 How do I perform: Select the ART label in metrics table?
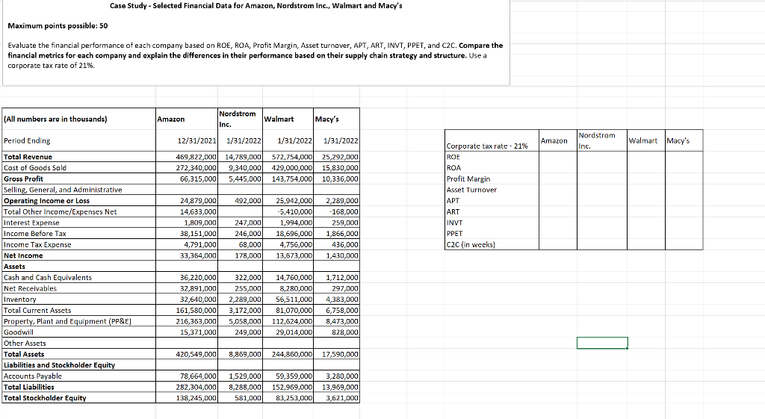[x=453, y=211]
